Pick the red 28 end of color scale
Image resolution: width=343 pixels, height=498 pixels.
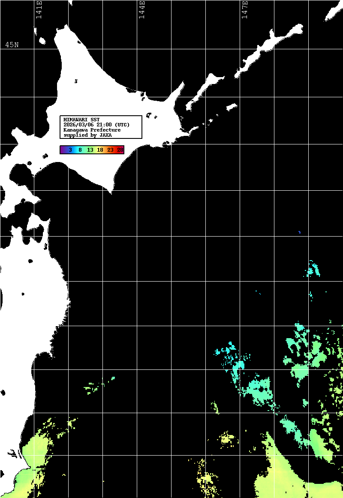[x=120, y=150]
